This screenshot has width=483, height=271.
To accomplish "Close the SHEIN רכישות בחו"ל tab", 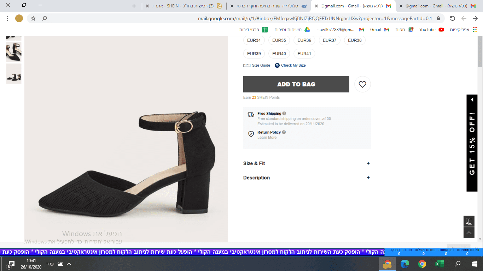I will click(147, 6).
